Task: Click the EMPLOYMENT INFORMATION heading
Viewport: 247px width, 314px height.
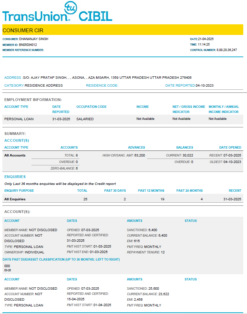Action: pos(33,100)
